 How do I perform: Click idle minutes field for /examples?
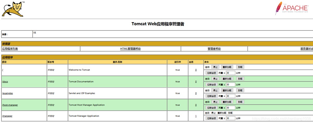click(231, 96)
